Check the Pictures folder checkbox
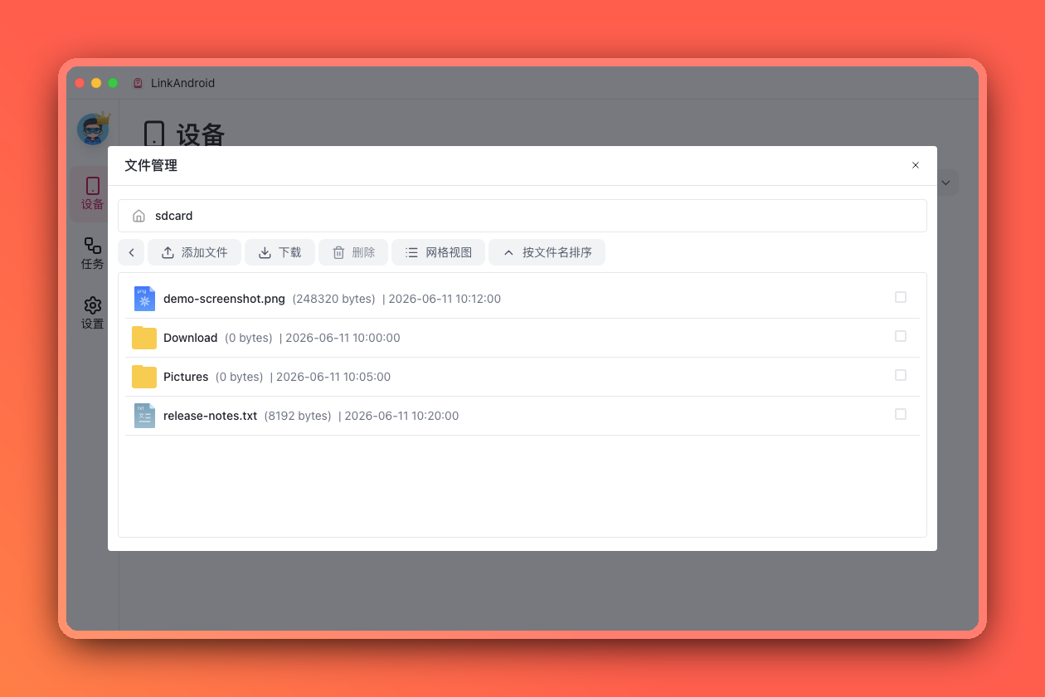The image size is (1045, 697). click(x=901, y=375)
